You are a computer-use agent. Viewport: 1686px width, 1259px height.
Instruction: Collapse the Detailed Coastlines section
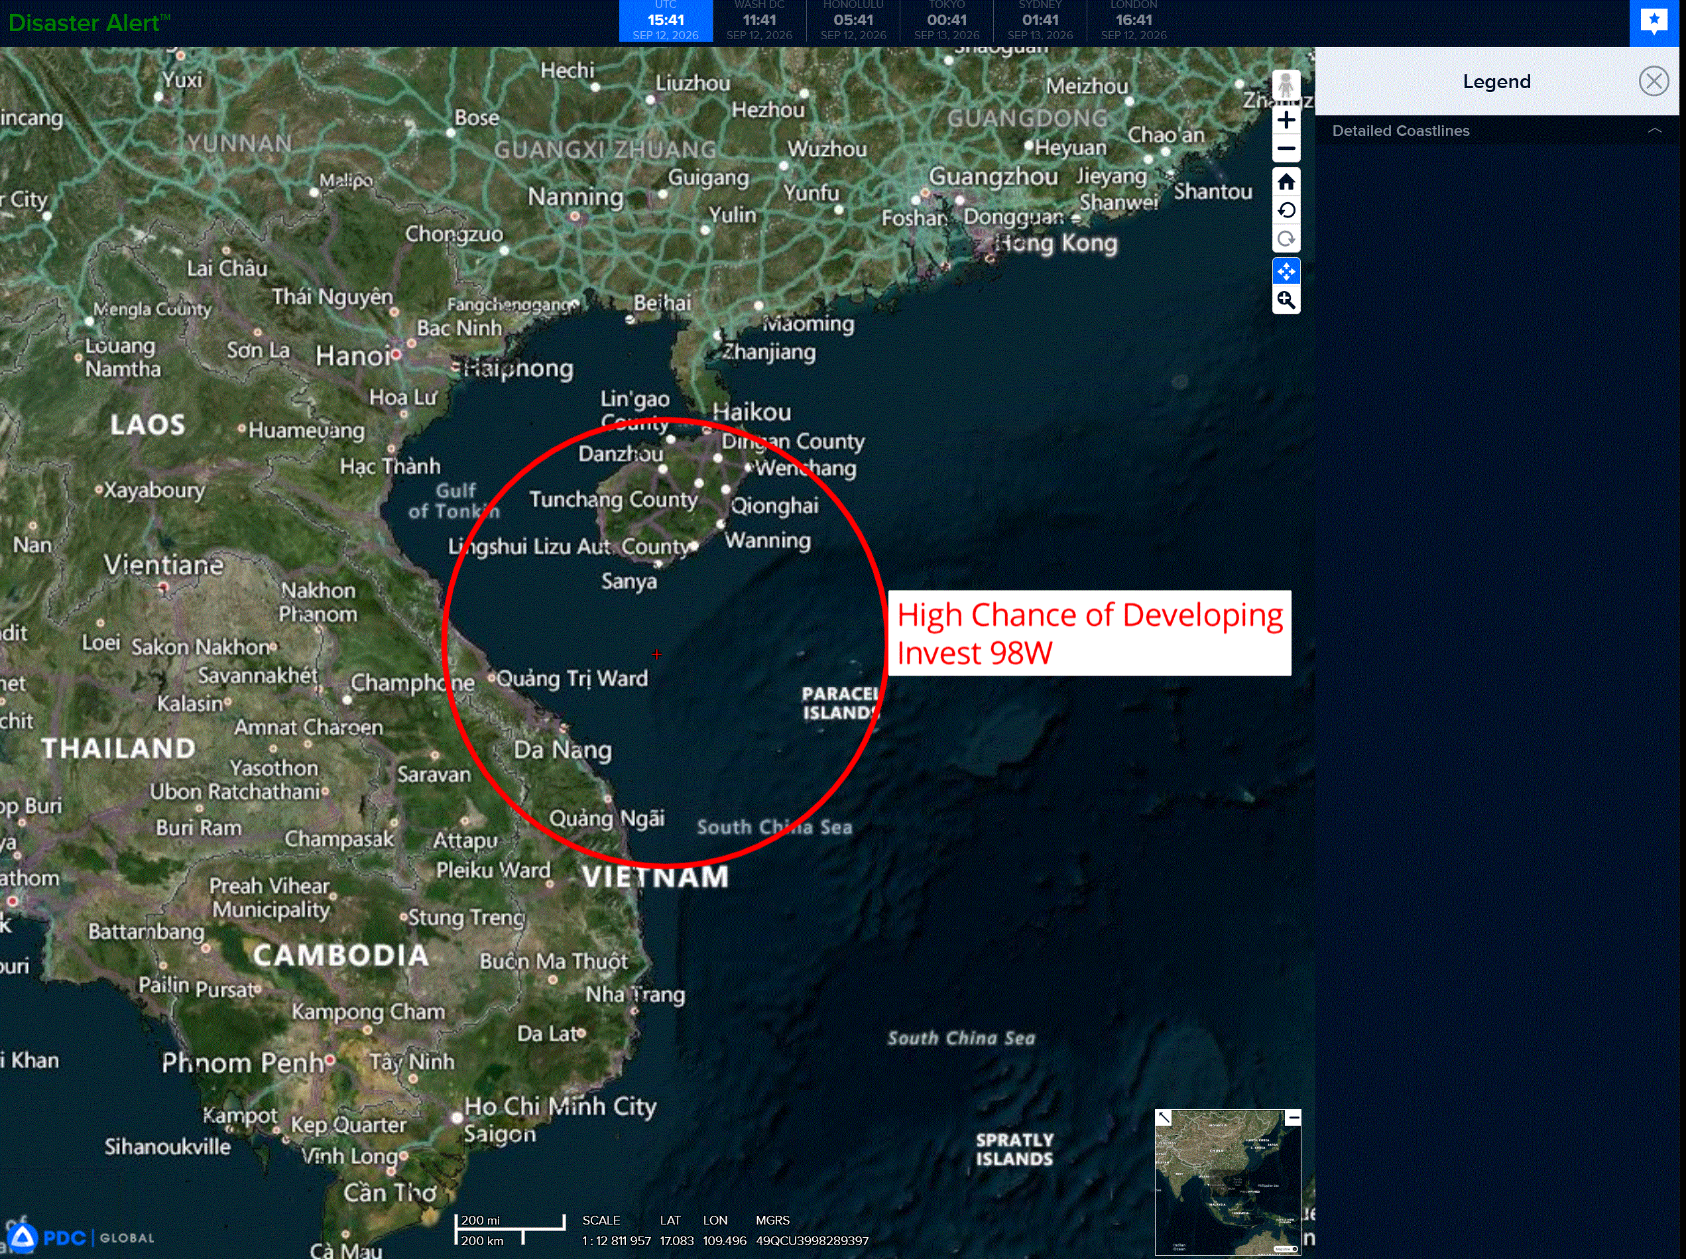[x=1654, y=131]
